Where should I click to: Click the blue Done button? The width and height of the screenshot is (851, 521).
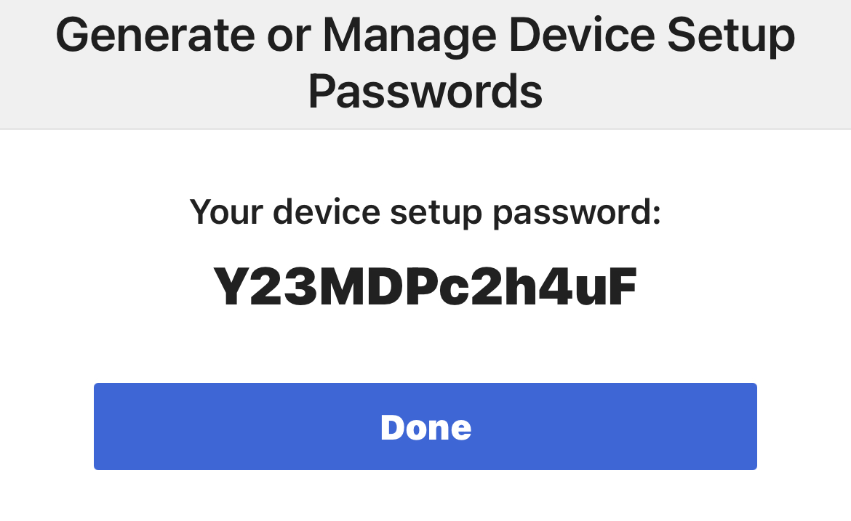click(x=425, y=427)
